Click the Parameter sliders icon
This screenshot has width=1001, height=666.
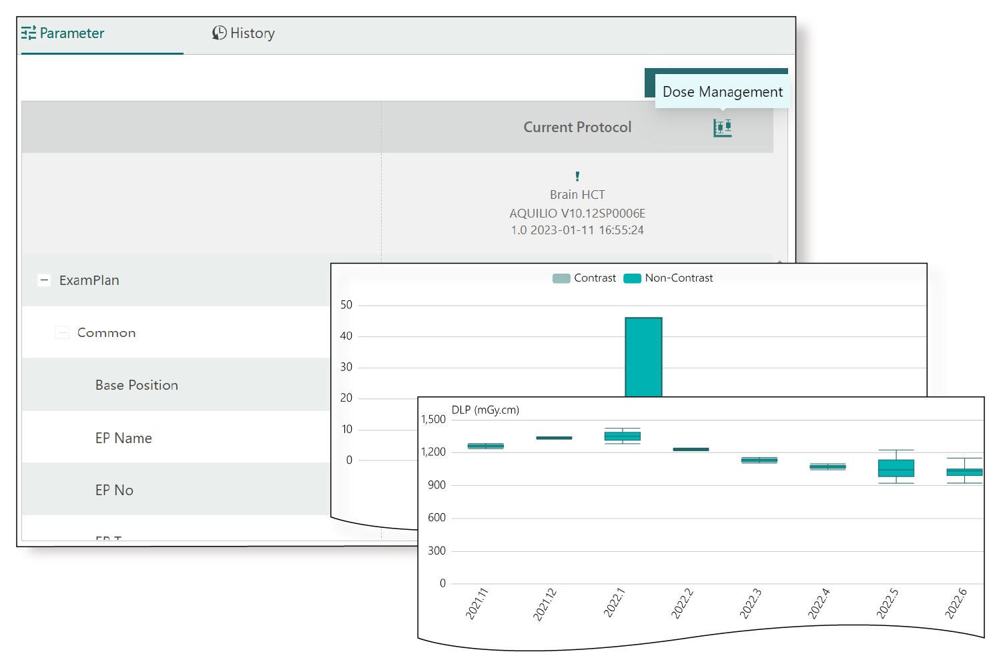coord(29,33)
